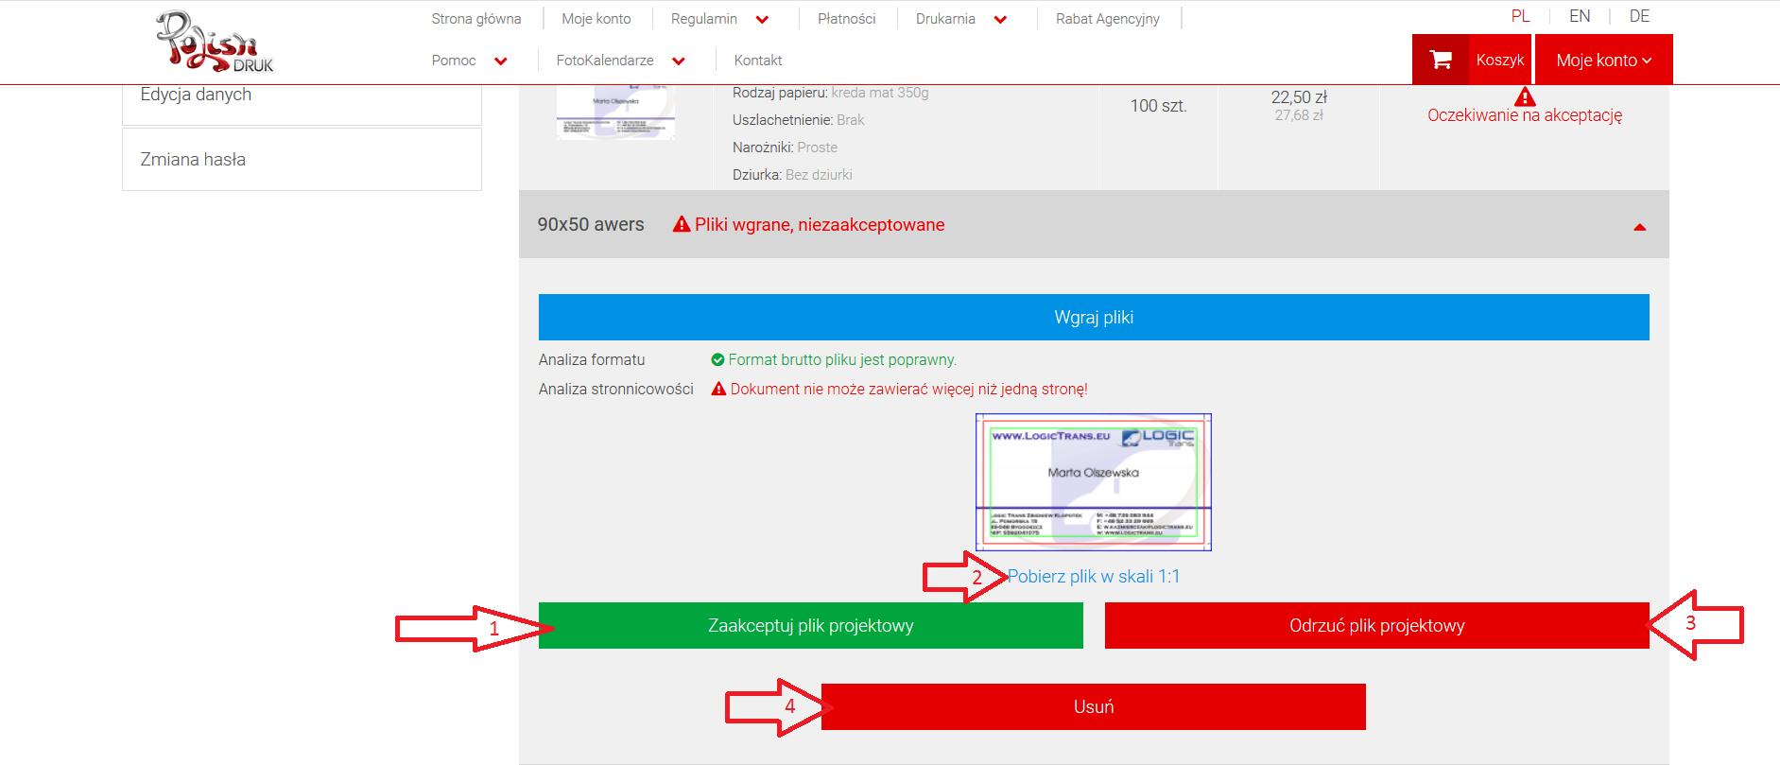This screenshot has width=1780, height=765.
Task: Click the warning icon beside Pliki wgrane, niezaakceptowane
Action: click(x=682, y=224)
